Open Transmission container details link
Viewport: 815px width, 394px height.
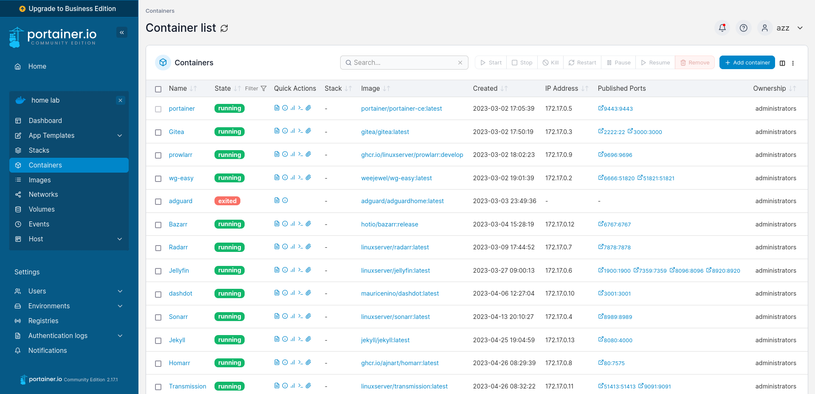pos(187,386)
